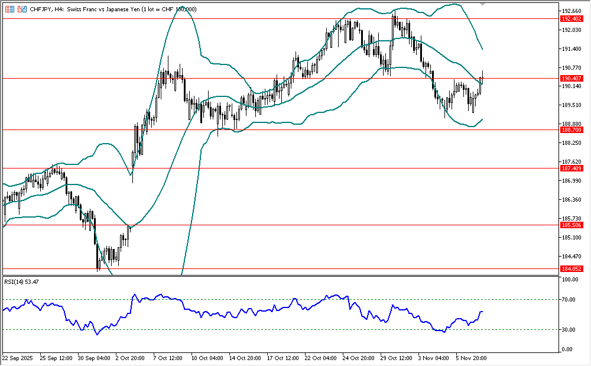Click the gray chart shift triangle marker
This screenshot has height=366, width=591.
click(483, 4)
